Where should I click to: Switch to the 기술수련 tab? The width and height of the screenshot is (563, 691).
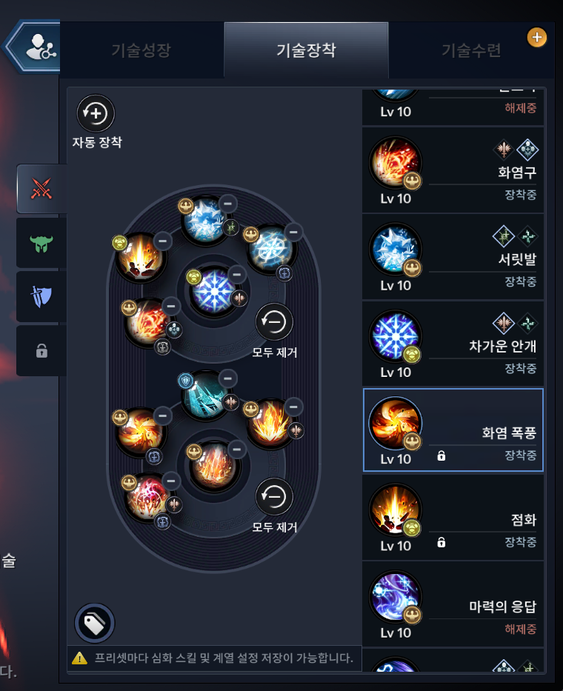471,50
